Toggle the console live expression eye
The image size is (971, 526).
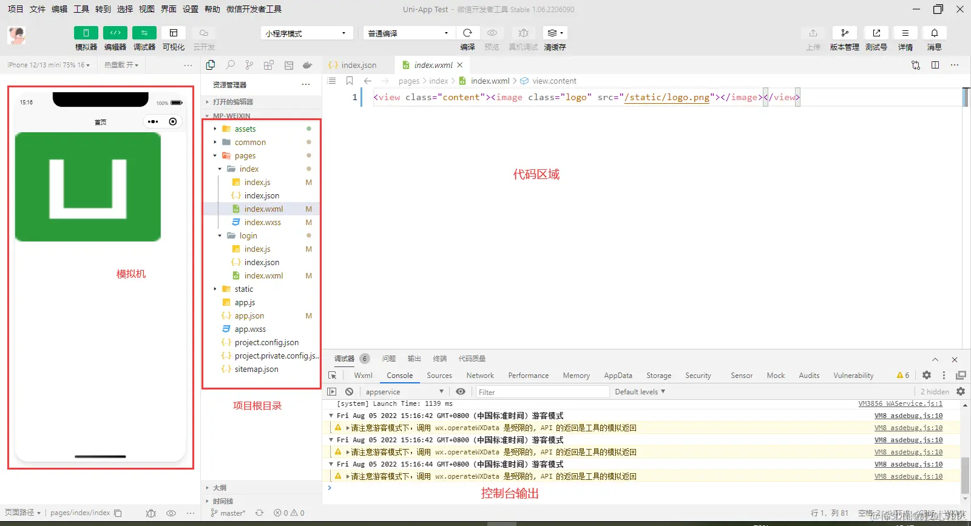461,392
